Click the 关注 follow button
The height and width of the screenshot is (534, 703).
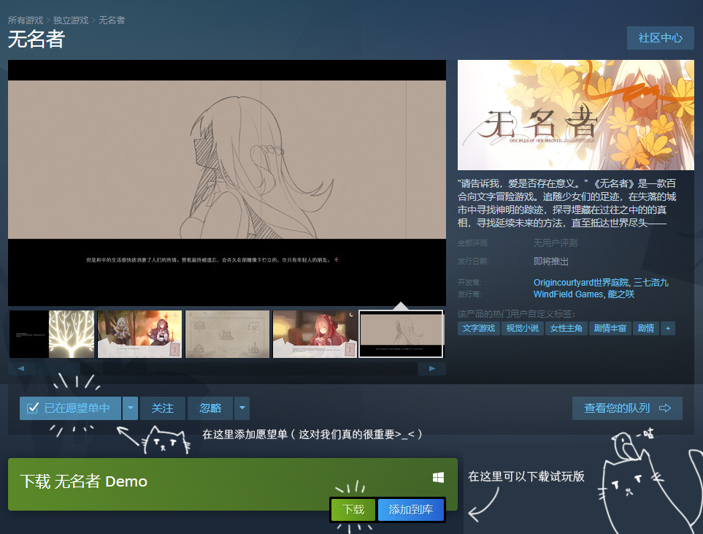pos(162,408)
